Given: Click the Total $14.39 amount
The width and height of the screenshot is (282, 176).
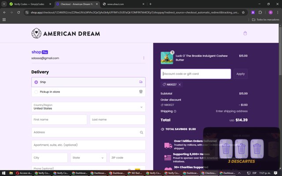Looking at the screenshot, I should point(241,120).
